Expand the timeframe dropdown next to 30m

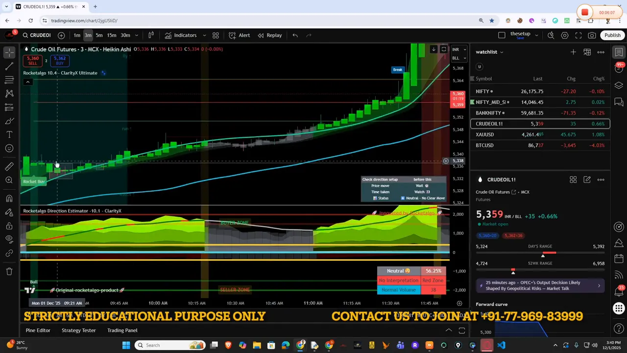(x=136, y=35)
